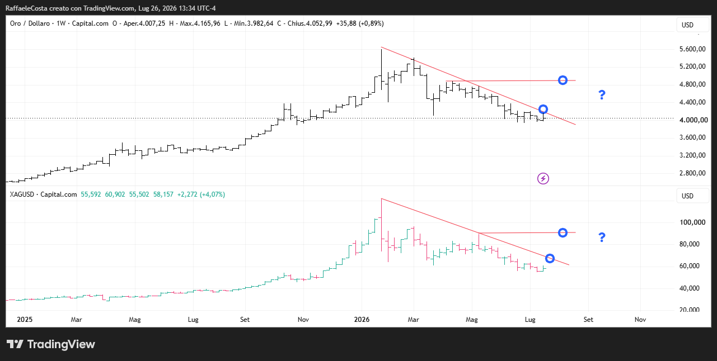Click the Oro / Dollaro symbol title
The image size is (717, 361).
pos(30,23)
